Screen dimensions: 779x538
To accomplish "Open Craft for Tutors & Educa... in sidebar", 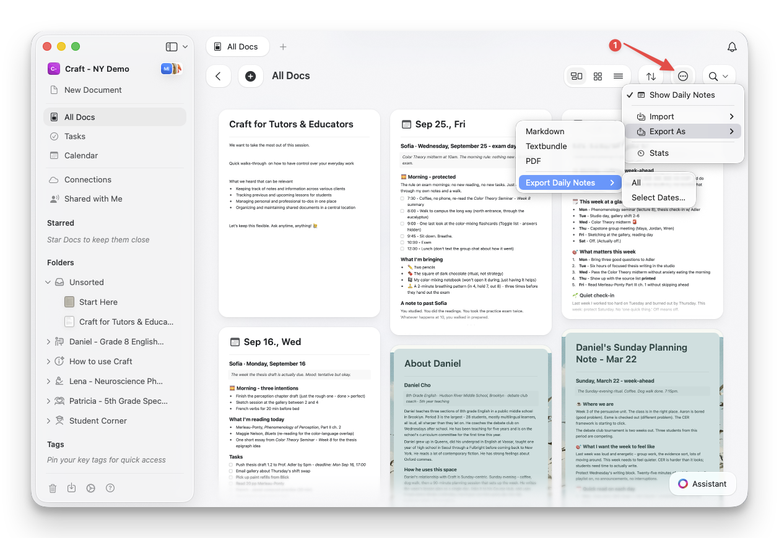I will (126, 322).
